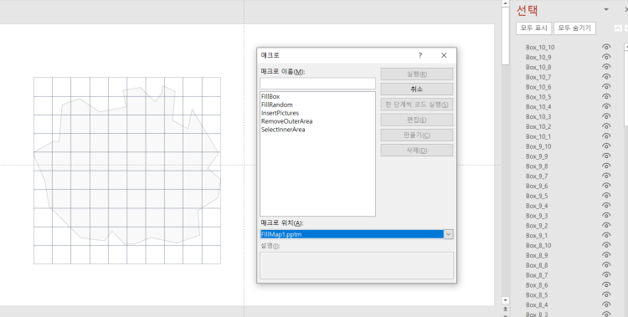Click the 실행(R) button
628x317 pixels.
416,74
